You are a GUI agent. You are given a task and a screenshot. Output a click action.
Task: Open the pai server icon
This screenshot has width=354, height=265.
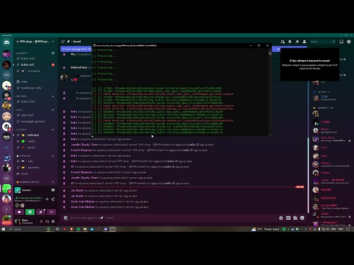[x=7, y=178]
